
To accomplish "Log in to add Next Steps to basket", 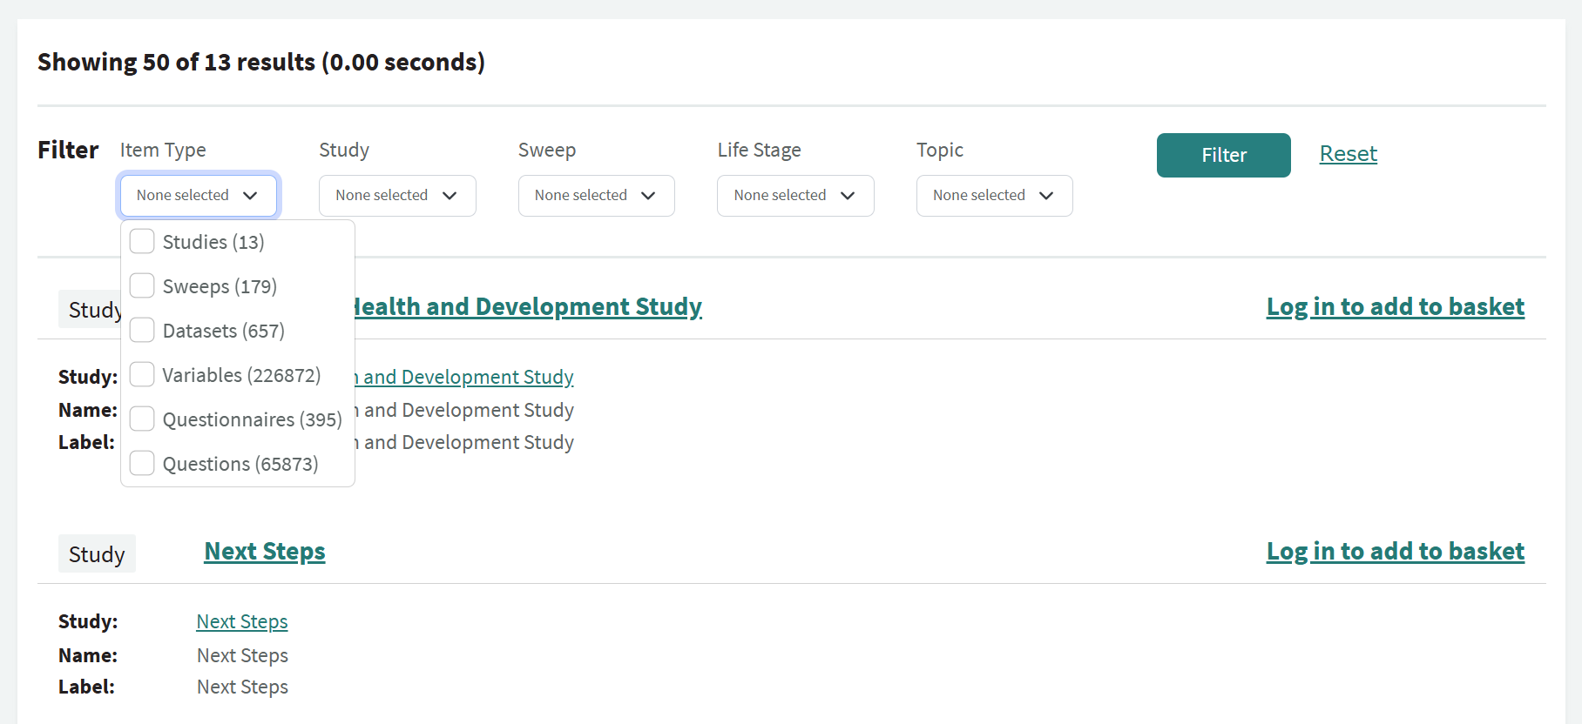I will tap(1395, 552).
